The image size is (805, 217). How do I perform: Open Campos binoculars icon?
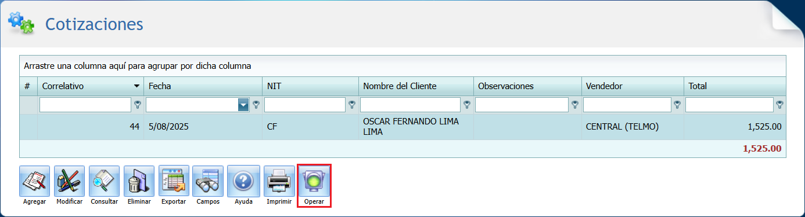click(208, 181)
